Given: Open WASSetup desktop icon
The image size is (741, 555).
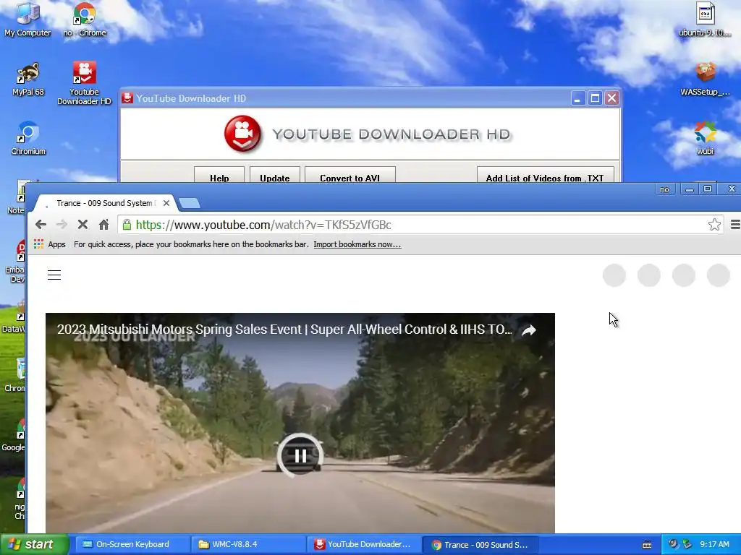Looking at the screenshot, I should pos(705,79).
